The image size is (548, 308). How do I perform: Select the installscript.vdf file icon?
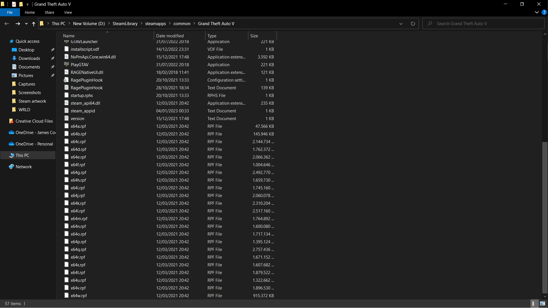coord(67,49)
